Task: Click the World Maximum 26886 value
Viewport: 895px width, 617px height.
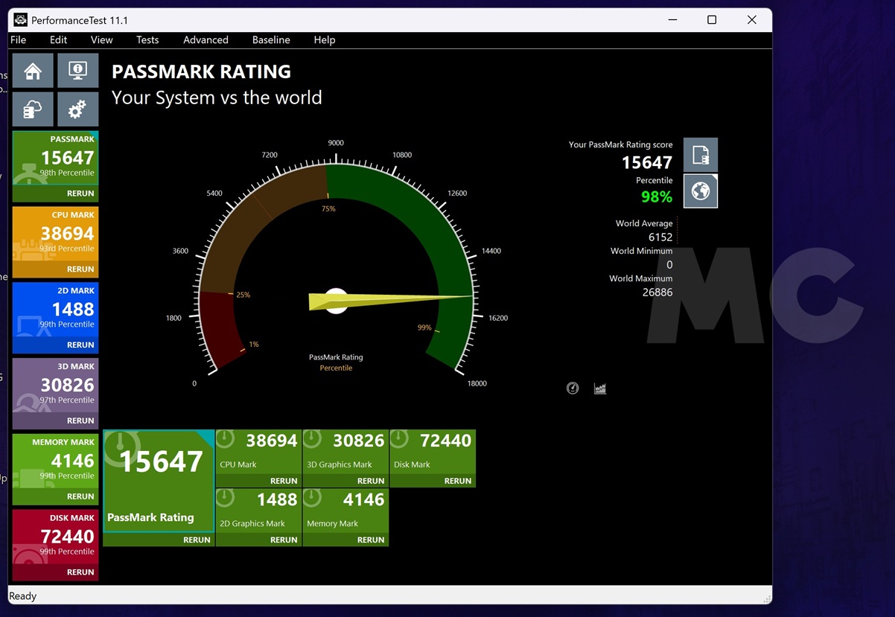Action: tap(657, 292)
